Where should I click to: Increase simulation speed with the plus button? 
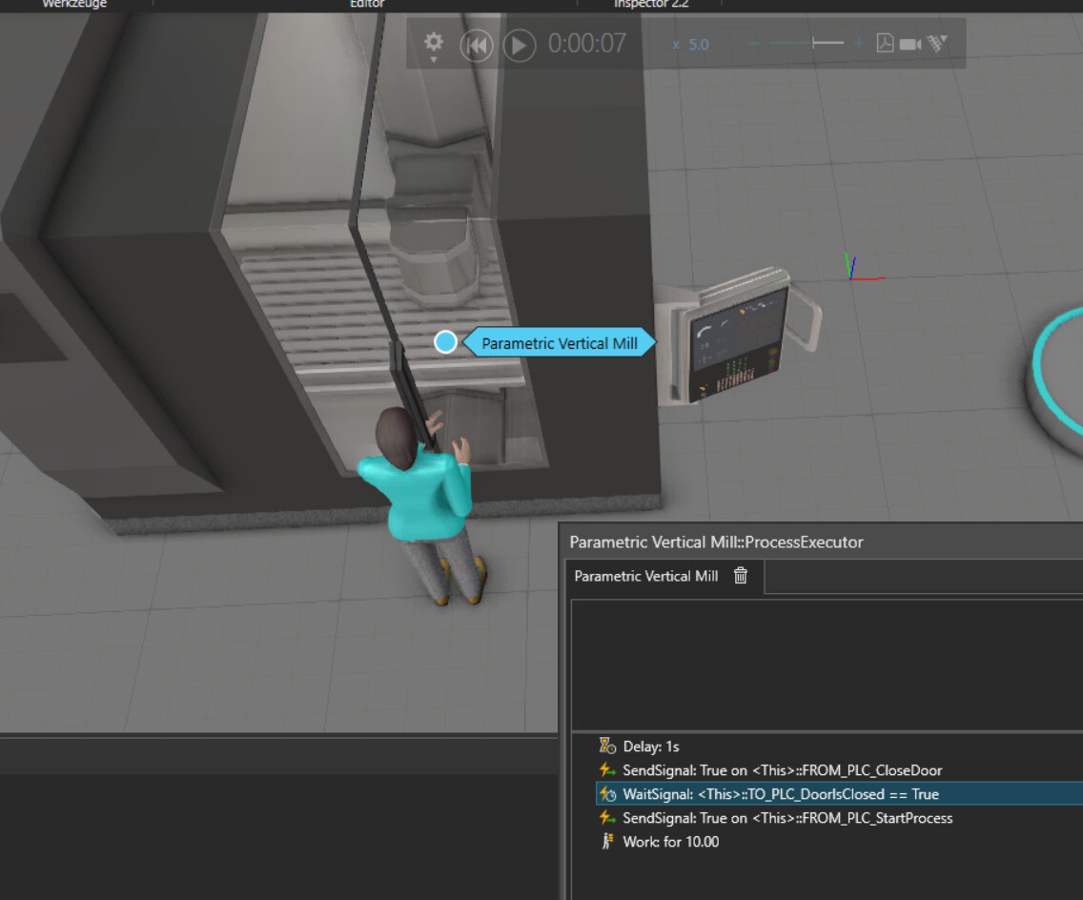(x=859, y=44)
